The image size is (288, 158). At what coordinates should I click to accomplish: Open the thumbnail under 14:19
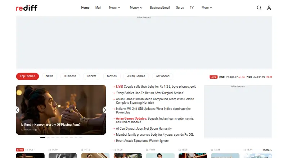(x=63, y=155)
